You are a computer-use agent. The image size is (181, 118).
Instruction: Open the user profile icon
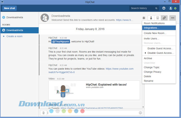171,8
